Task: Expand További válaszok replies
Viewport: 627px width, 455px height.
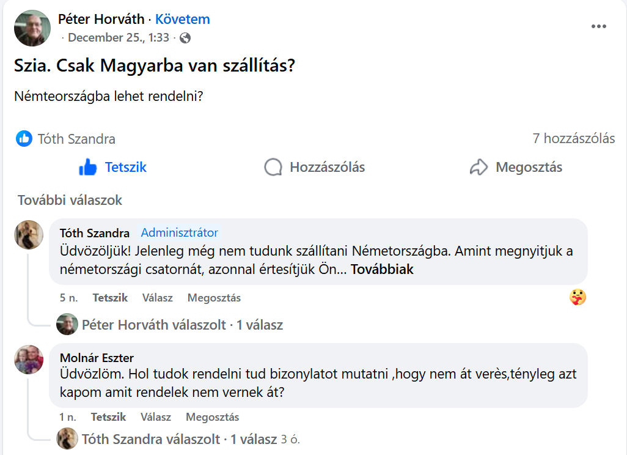Action: click(70, 200)
